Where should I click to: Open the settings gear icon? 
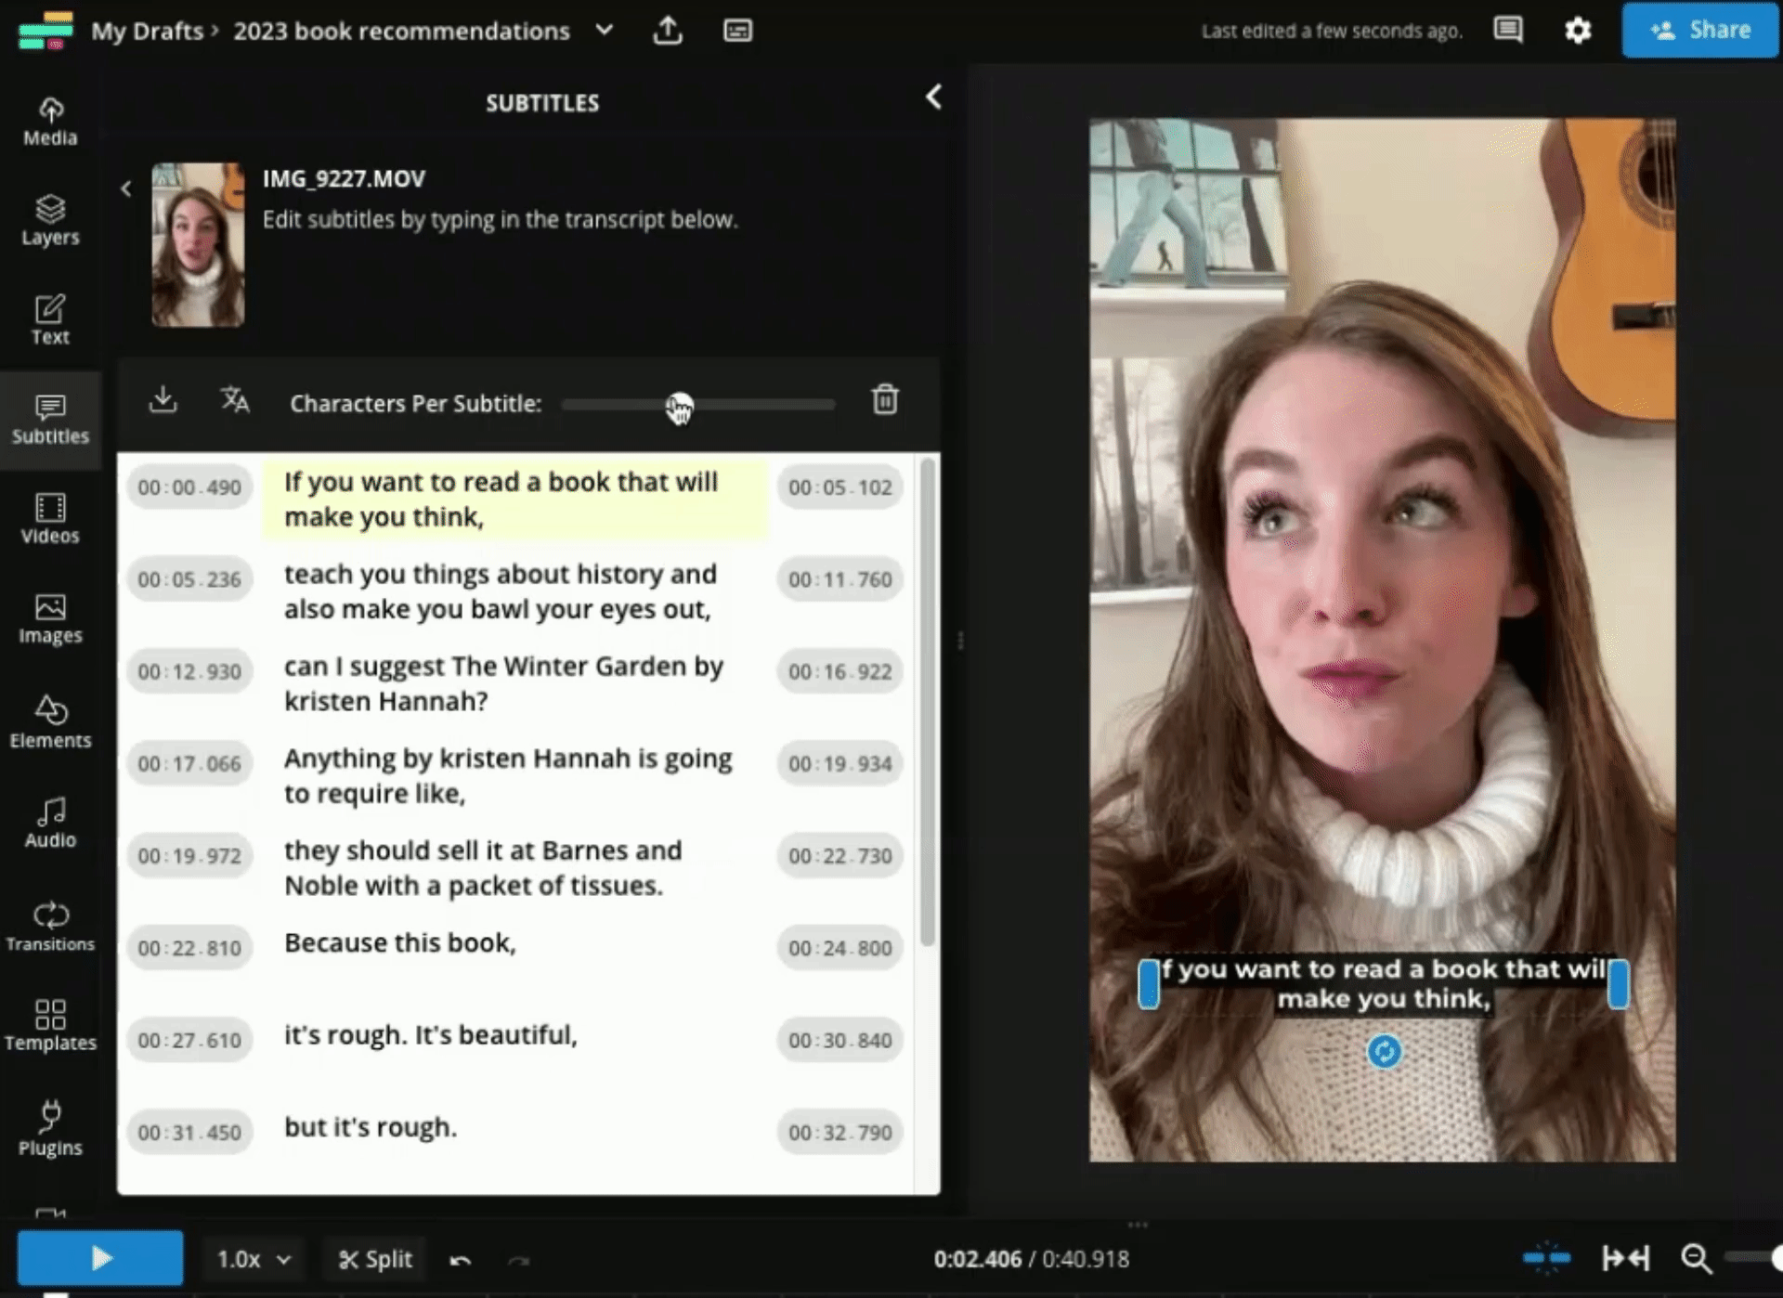coord(1578,31)
